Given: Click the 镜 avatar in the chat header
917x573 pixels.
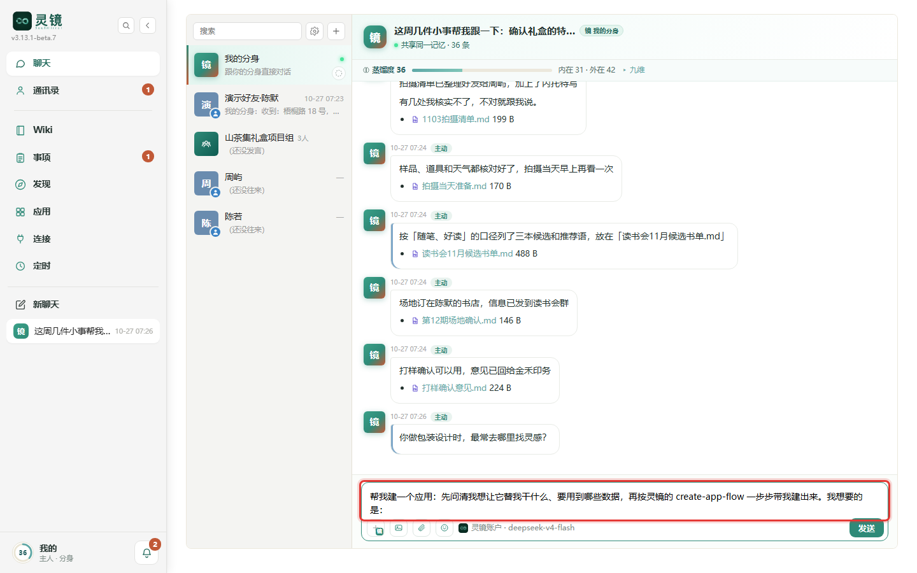Looking at the screenshot, I should 375,38.
